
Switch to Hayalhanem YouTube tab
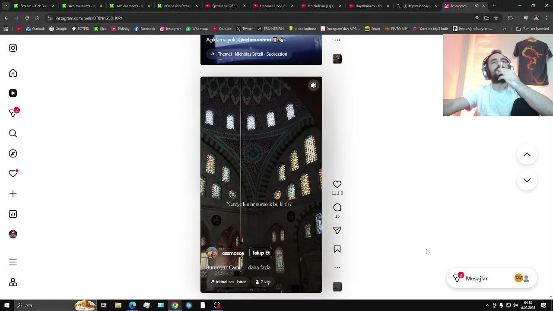click(x=369, y=6)
